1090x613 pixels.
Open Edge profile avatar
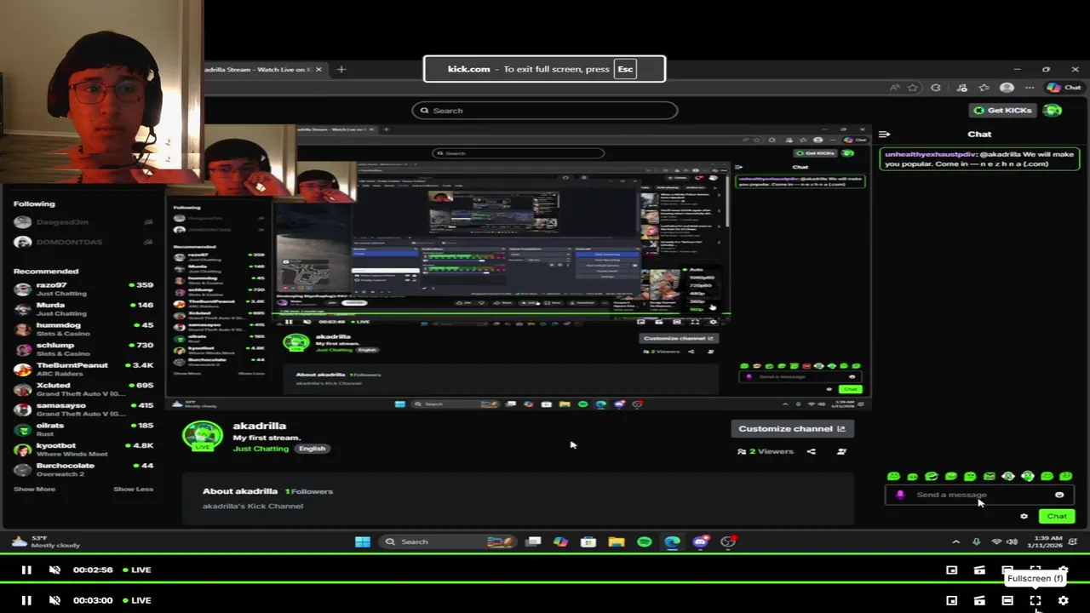(x=1007, y=88)
